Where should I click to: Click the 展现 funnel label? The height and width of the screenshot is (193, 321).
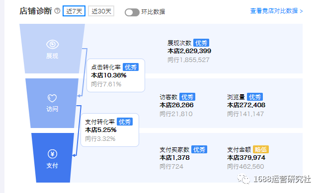52,56
